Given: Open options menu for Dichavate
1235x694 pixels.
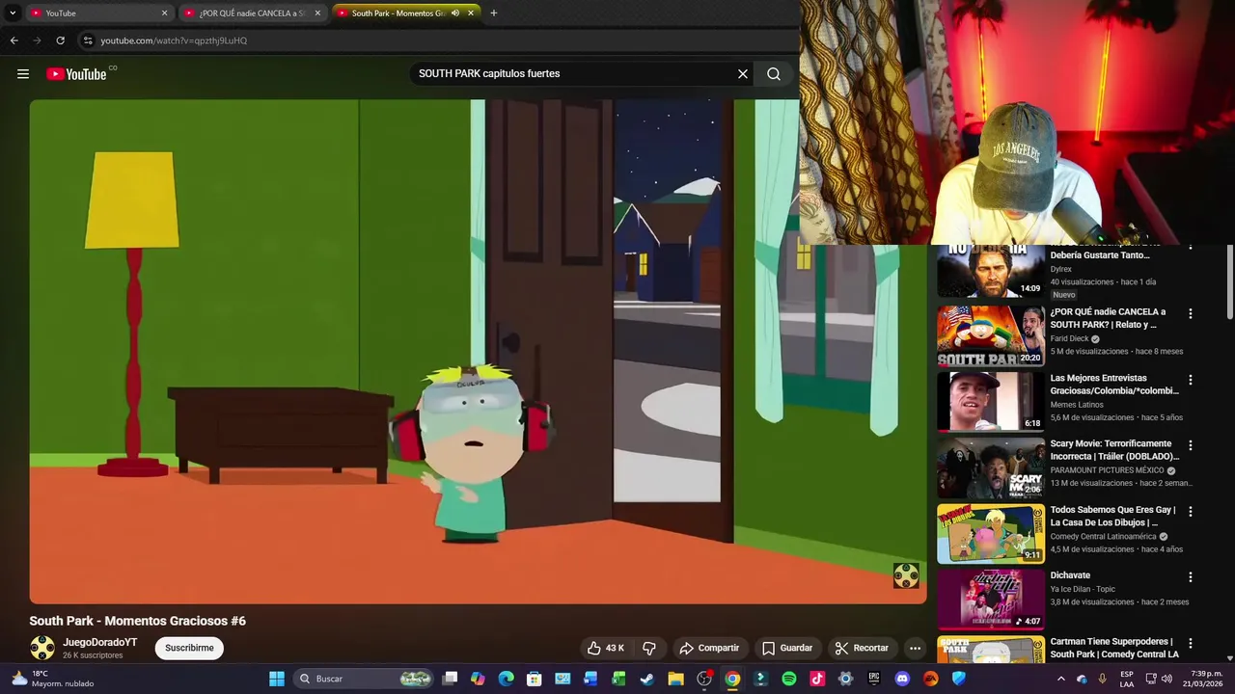Looking at the screenshot, I should pyautogui.click(x=1191, y=576).
